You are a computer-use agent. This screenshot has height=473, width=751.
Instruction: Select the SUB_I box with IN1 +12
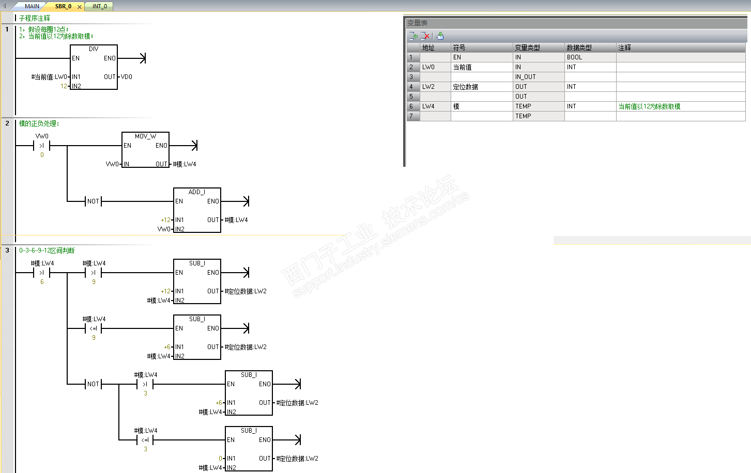[197, 281]
